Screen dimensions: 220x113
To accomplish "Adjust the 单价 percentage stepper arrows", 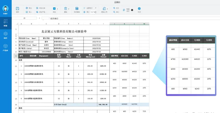I will (x=96, y=12).
